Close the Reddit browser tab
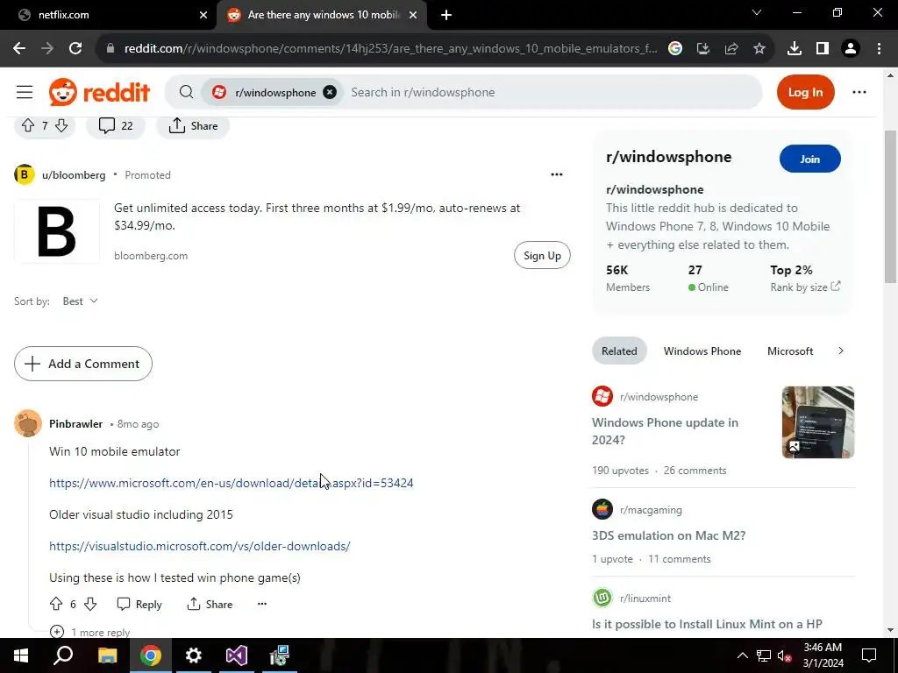This screenshot has width=898, height=673. pos(413,15)
